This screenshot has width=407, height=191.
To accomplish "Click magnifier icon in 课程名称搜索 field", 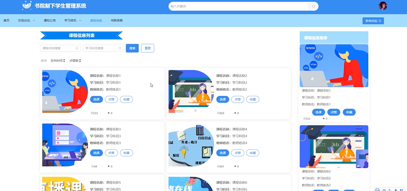I will pyautogui.click(x=77, y=48).
